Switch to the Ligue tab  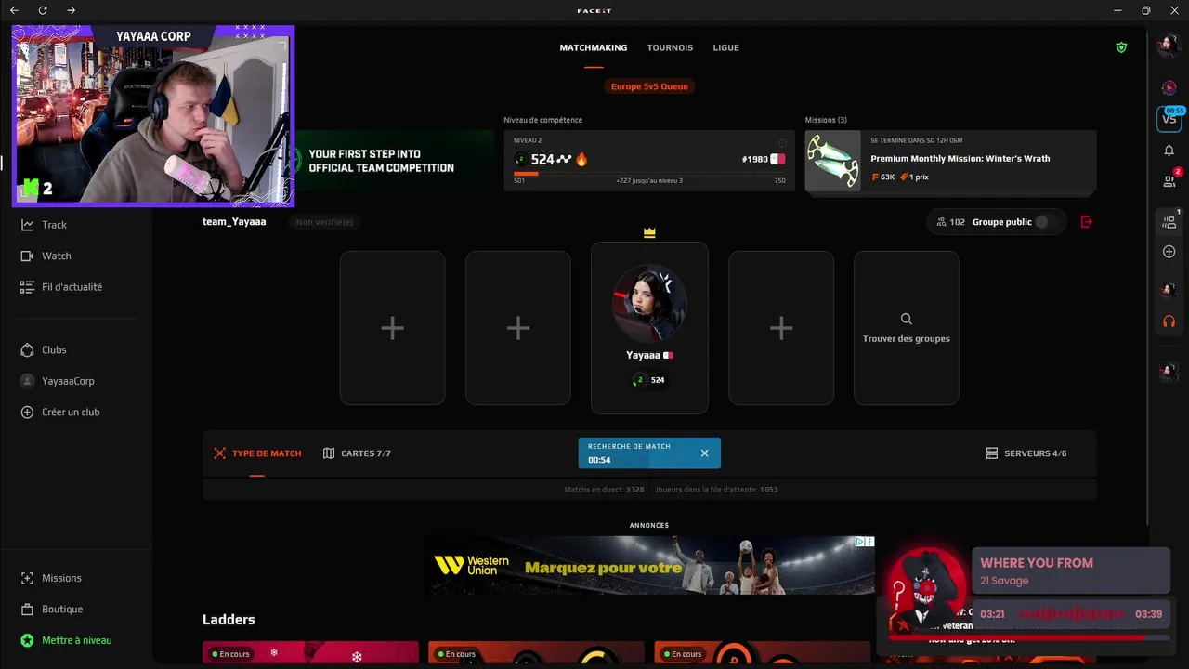tap(726, 47)
